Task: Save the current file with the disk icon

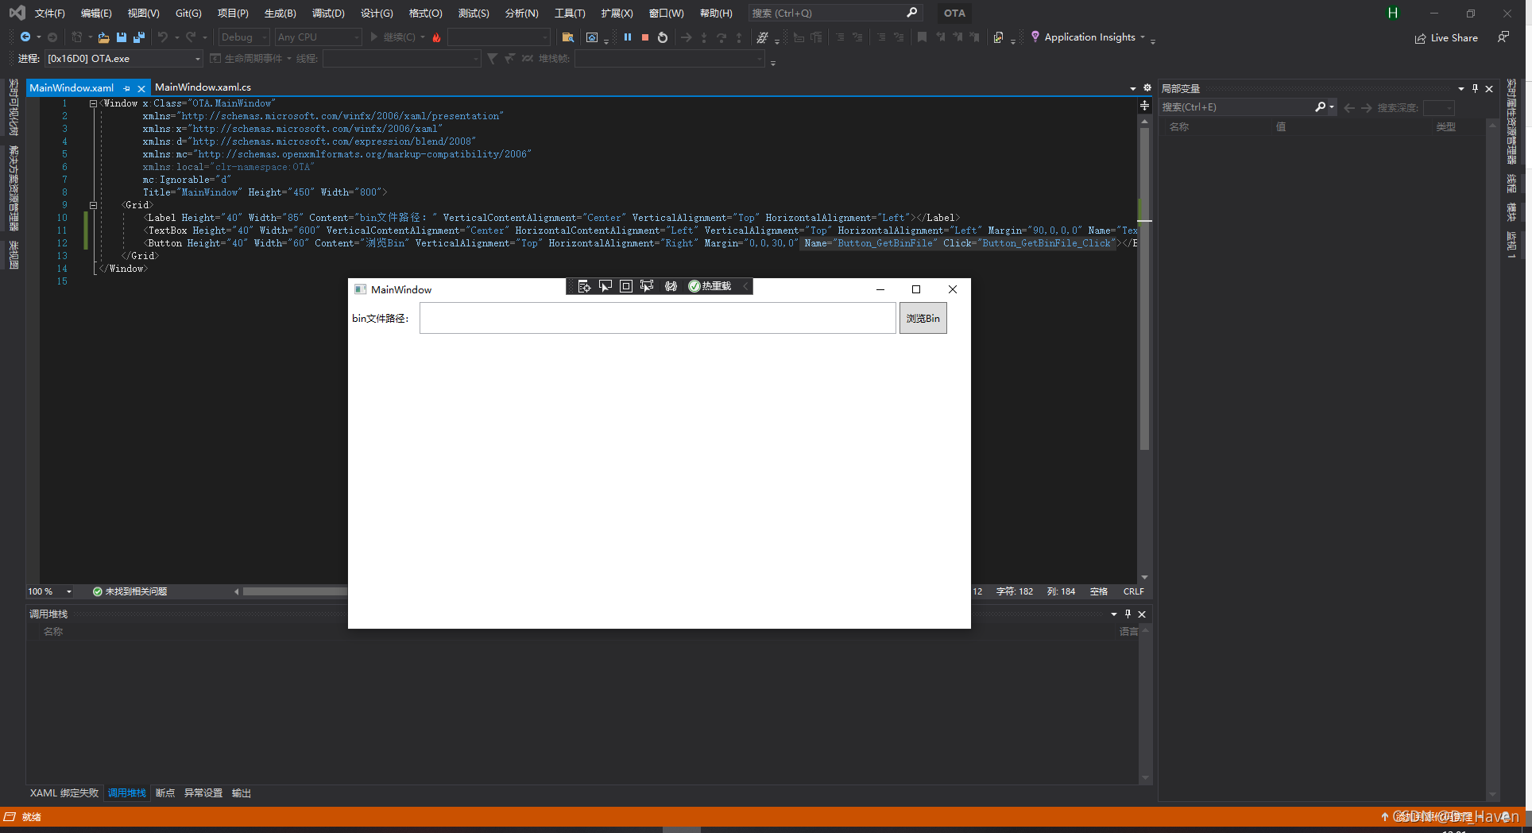Action: pyautogui.click(x=122, y=37)
